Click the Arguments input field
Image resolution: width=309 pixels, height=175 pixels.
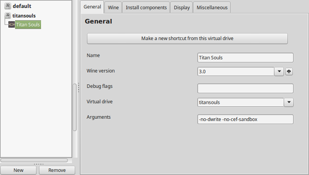click(x=245, y=119)
